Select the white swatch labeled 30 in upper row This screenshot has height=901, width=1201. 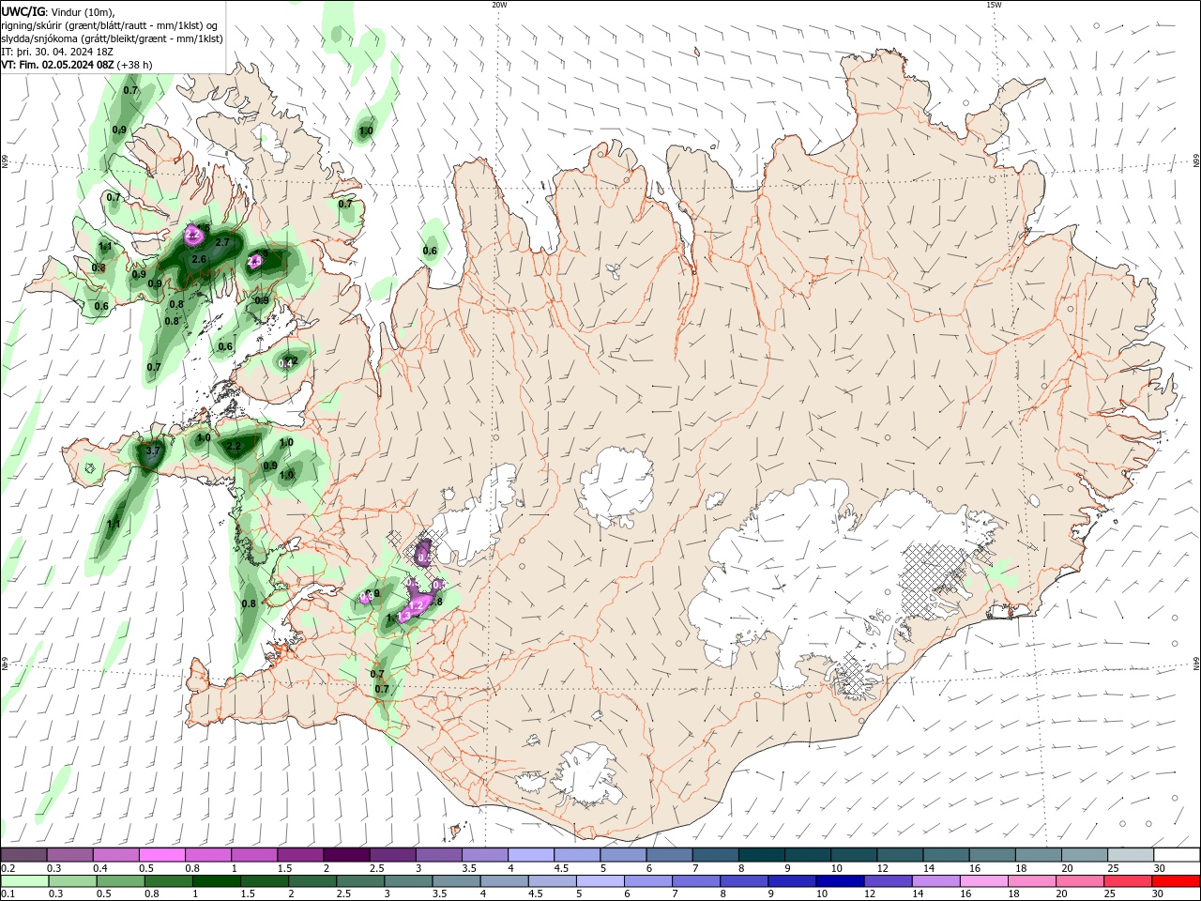[1177, 855]
